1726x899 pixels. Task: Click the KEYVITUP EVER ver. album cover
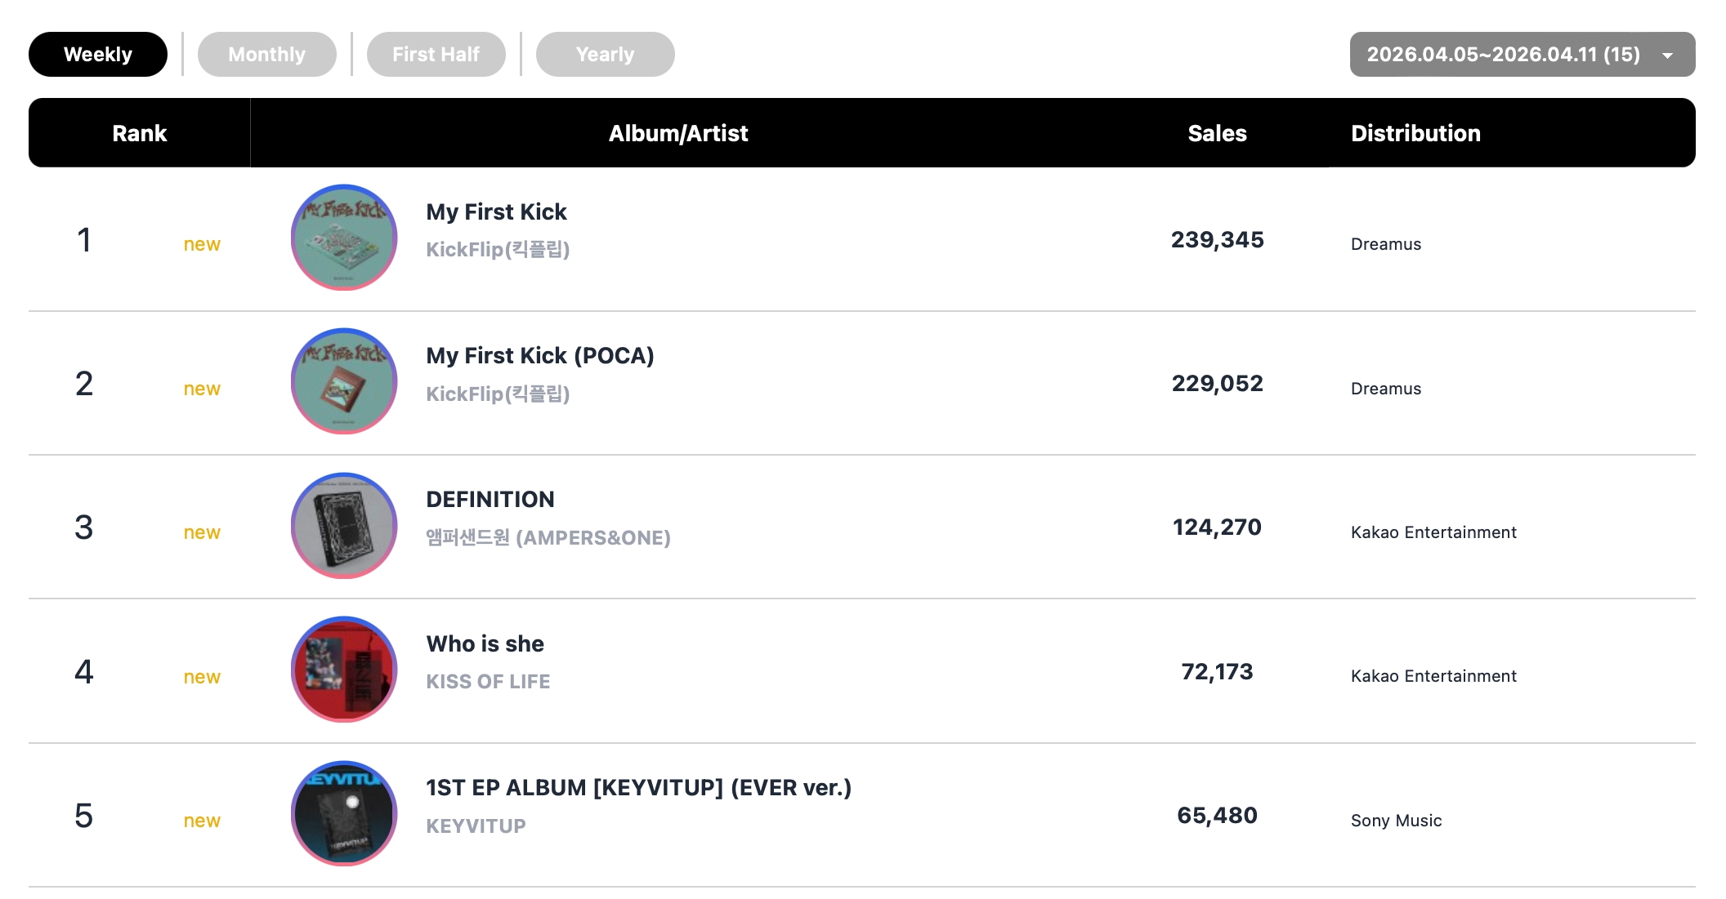pyautogui.click(x=344, y=814)
